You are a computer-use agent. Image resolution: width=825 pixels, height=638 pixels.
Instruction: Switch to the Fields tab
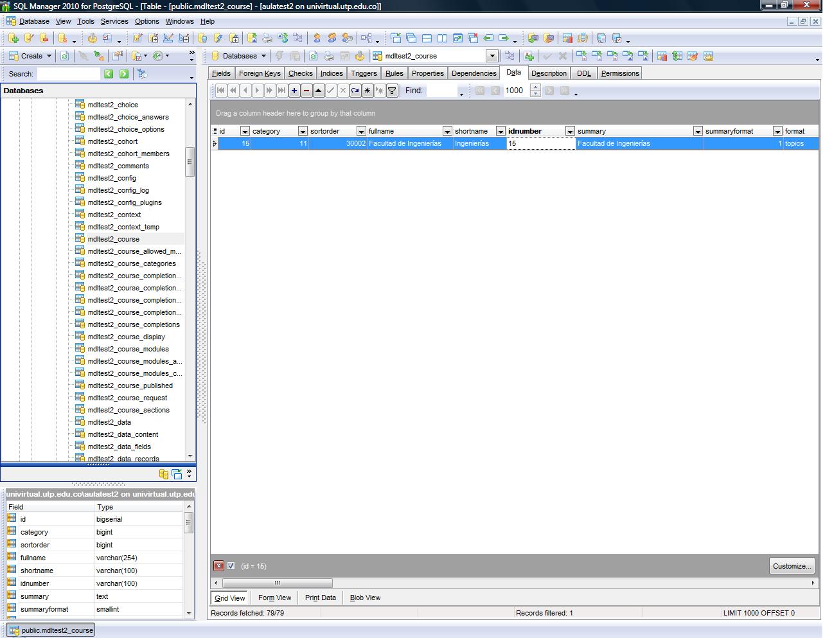pyautogui.click(x=222, y=73)
